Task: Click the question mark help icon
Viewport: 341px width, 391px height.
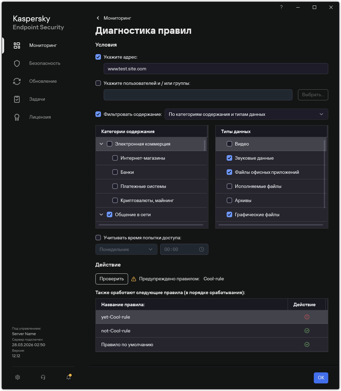Action: pyautogui.click(x=281, y=7)
